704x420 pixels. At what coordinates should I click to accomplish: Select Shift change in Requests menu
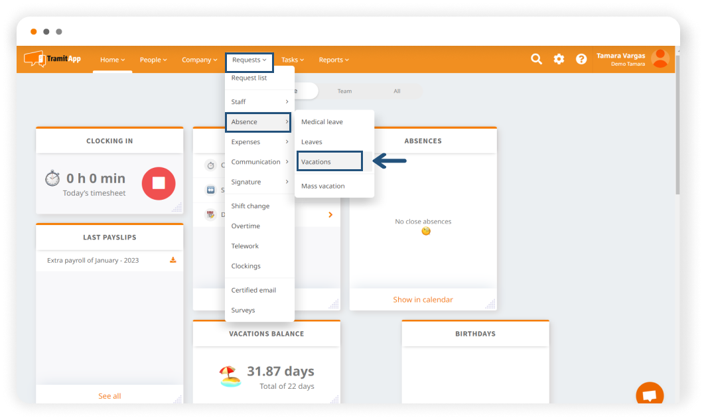[250, 206]
